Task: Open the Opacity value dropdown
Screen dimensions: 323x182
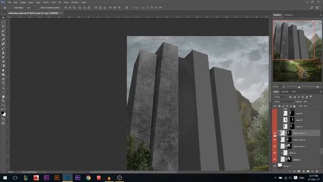Action: [309, 102]
